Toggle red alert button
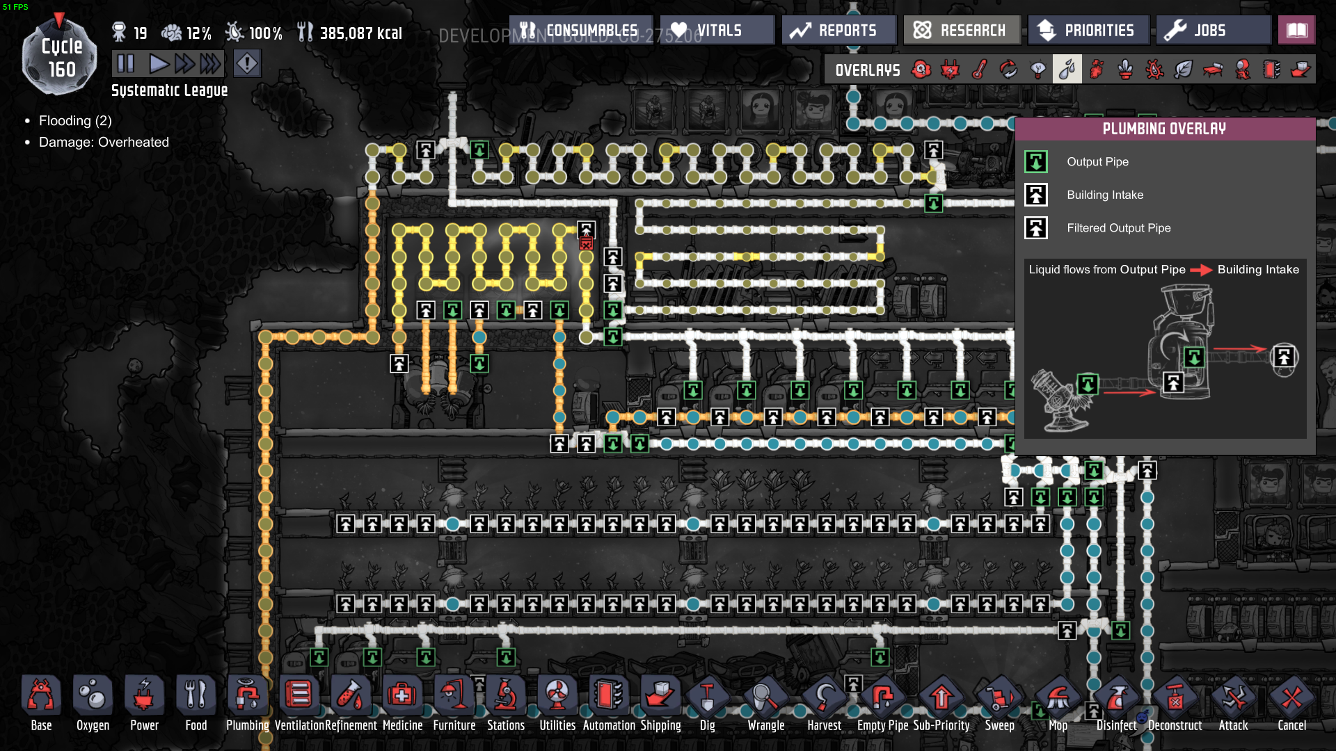The width and height of the screenshot is (1336, 751). point(247,64)
